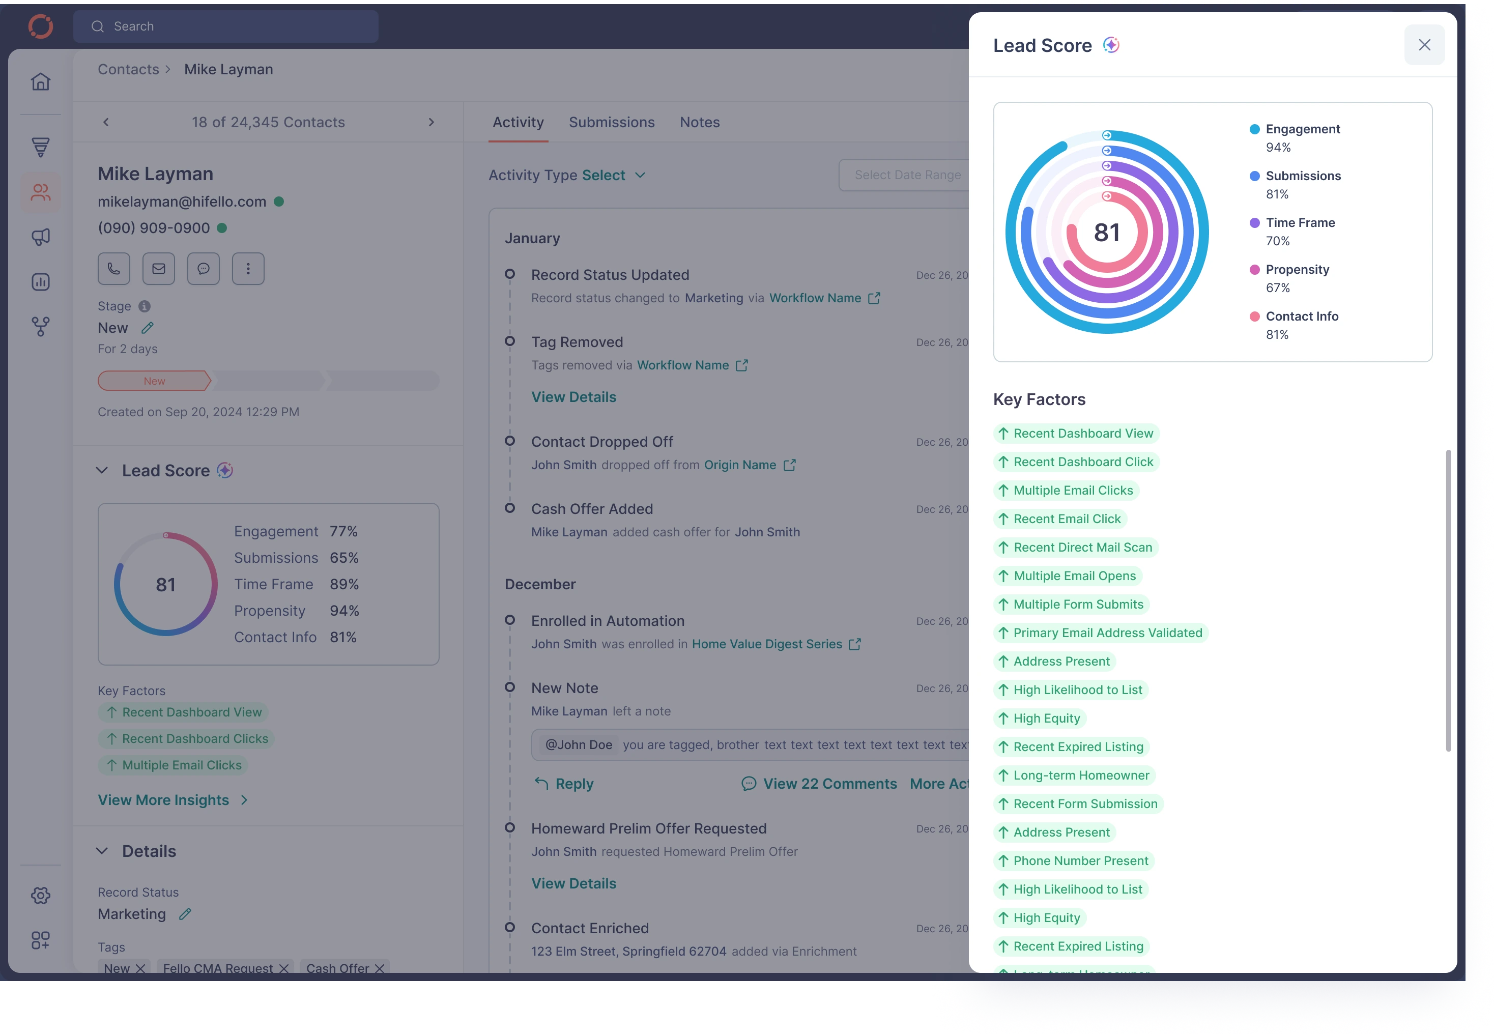Viewport: 1494px width, 1034px height.
Task: Open the chat message icon button
Action: (x=204, y=268)
